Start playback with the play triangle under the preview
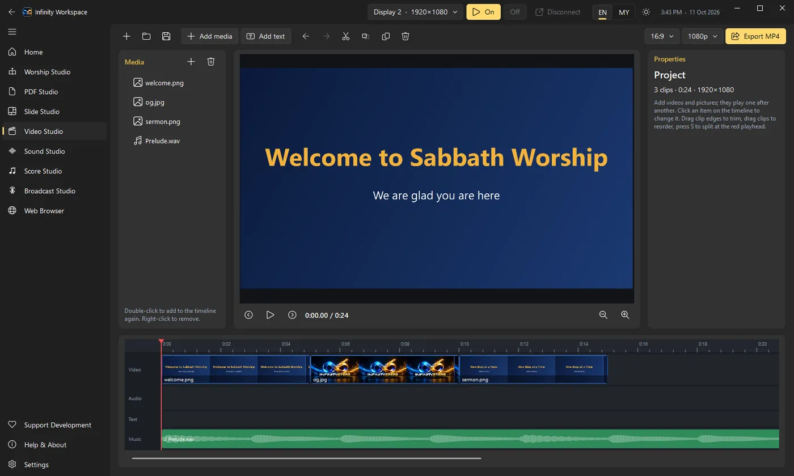794x476 pixels. tap(270, 315)
